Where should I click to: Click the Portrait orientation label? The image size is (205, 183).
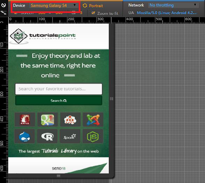(96, 6)
